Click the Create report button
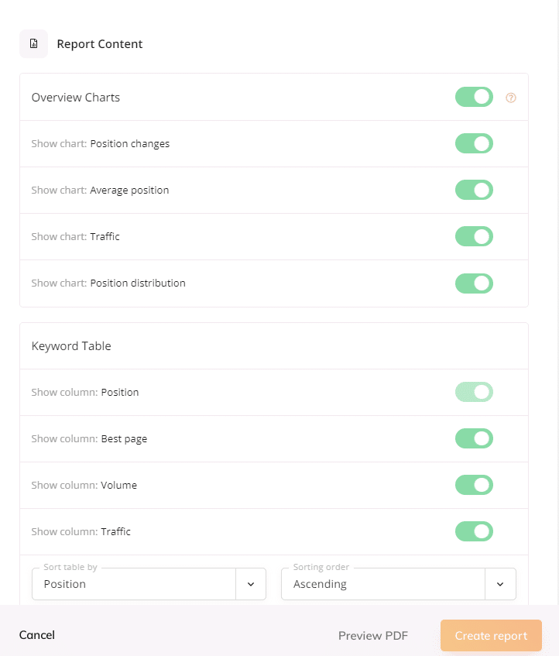Screen dimensions: 559x656 pos(491,636)
